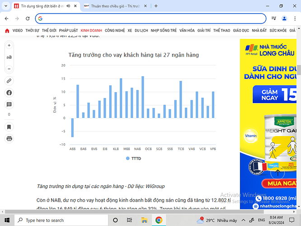The image size is (301, 226).
Task: Open the XE section
Action: click(130, 31)
